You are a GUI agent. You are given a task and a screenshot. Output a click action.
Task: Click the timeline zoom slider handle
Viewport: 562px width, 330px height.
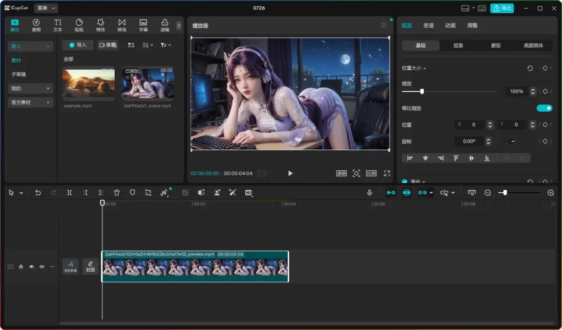[x=505, y=193]
